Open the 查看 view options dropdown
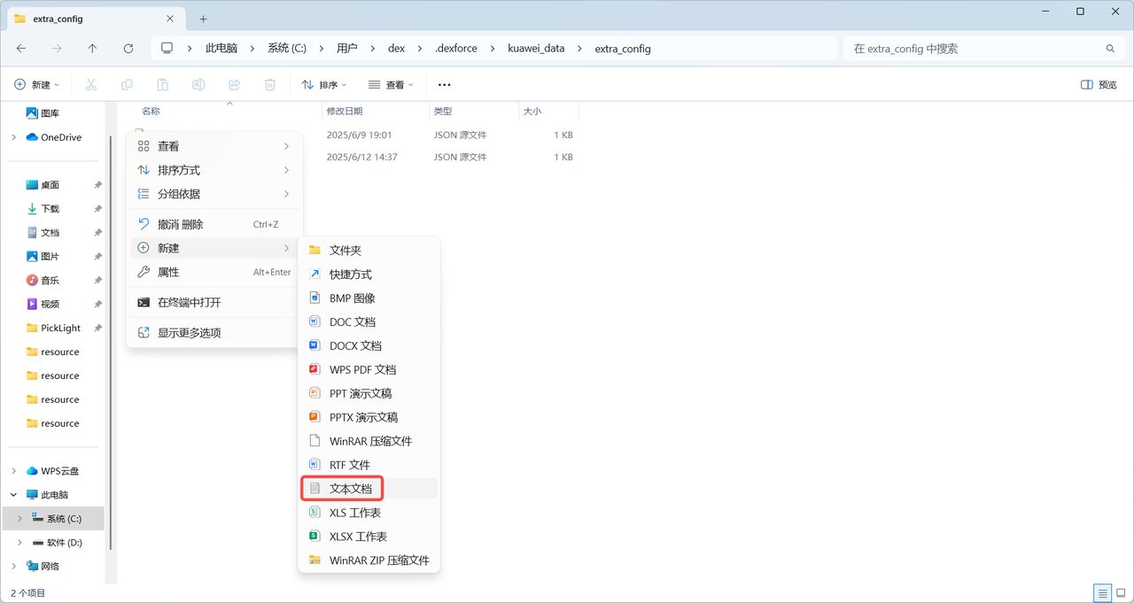The height and width of the screenshot is (603, 1134). coord(391,84)
